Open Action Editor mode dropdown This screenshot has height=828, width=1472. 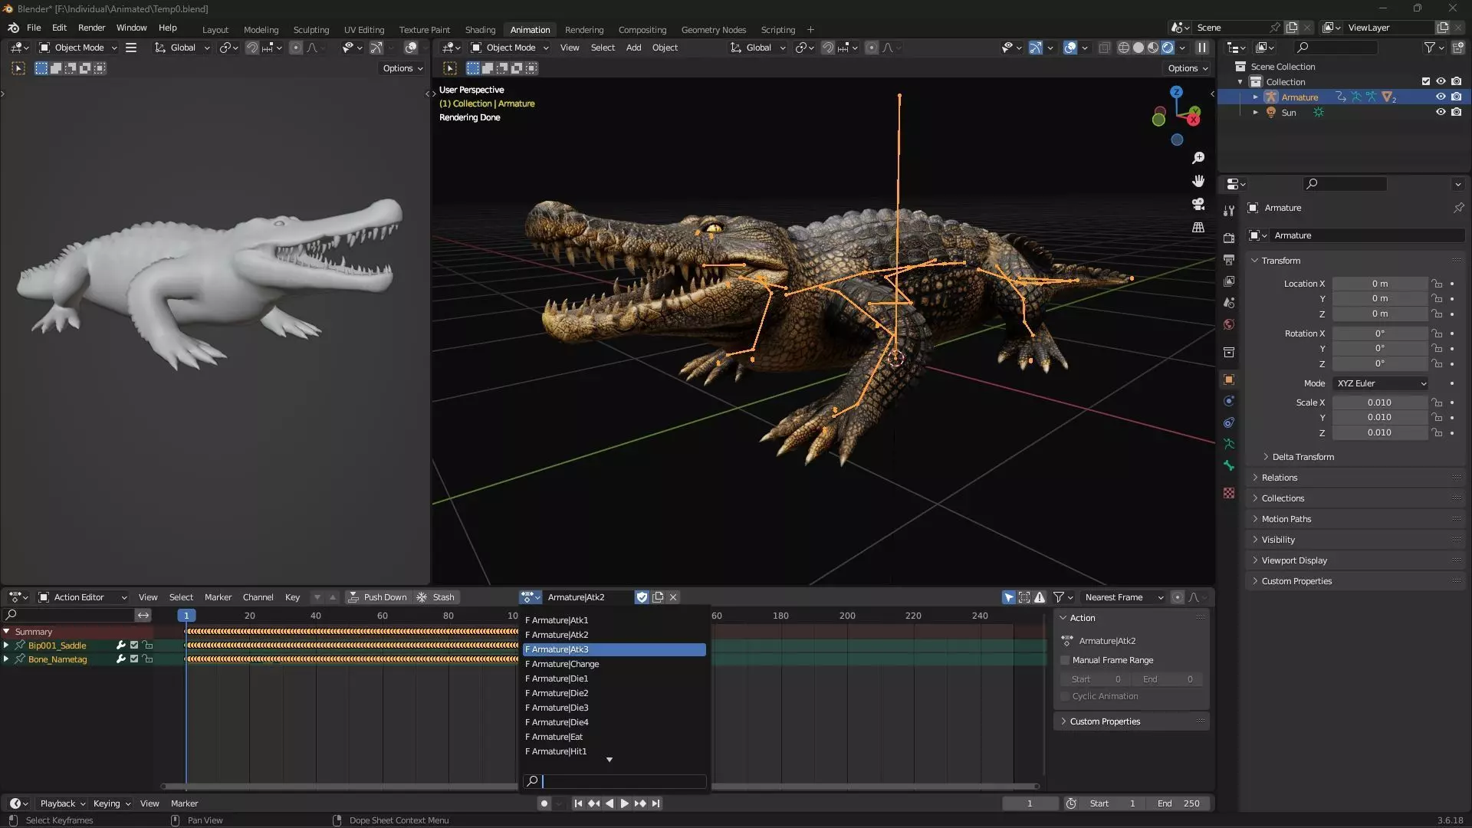point(83,597)
